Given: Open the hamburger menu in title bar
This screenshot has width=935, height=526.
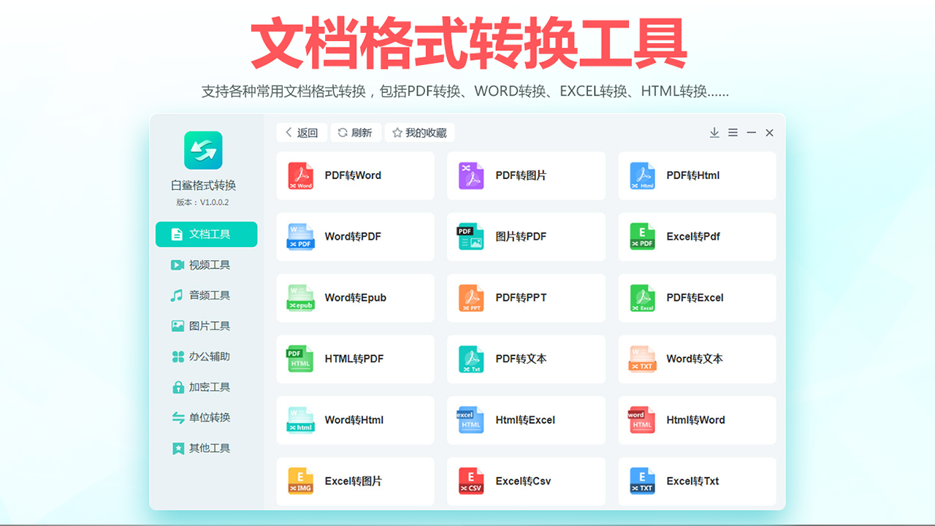Looking at the screenshot, I should coord(733,133).
